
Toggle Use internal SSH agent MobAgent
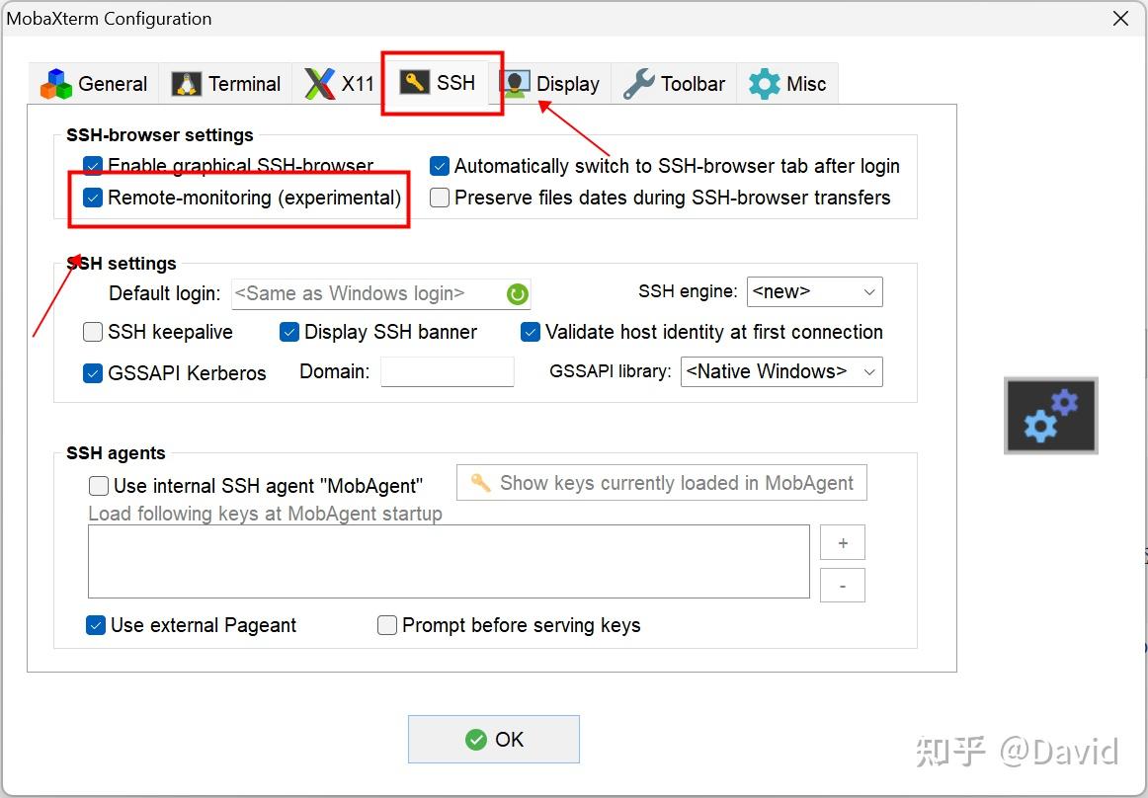tap(98, 485)
